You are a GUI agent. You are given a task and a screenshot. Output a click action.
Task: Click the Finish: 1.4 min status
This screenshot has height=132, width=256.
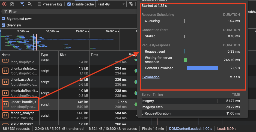(153, 129)
